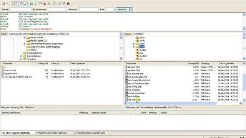Expand the html folder on the server tree

coord(134,47)
